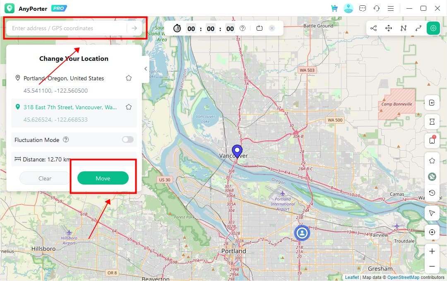Image resolution: width=447 pixels, height=281 pixels.
Task: Click coordinates 45.541100, -122.560500
Action: click(55, 91)
